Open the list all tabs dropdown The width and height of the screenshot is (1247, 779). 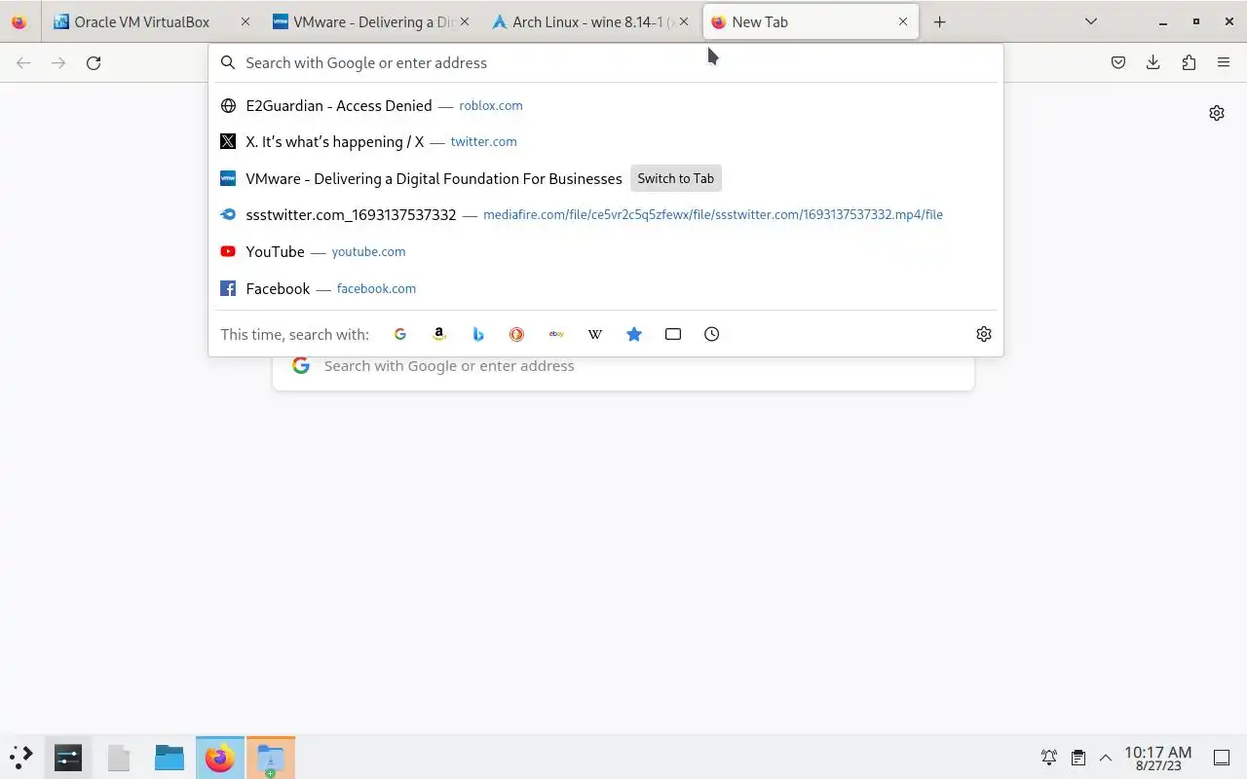(1091, 21)
